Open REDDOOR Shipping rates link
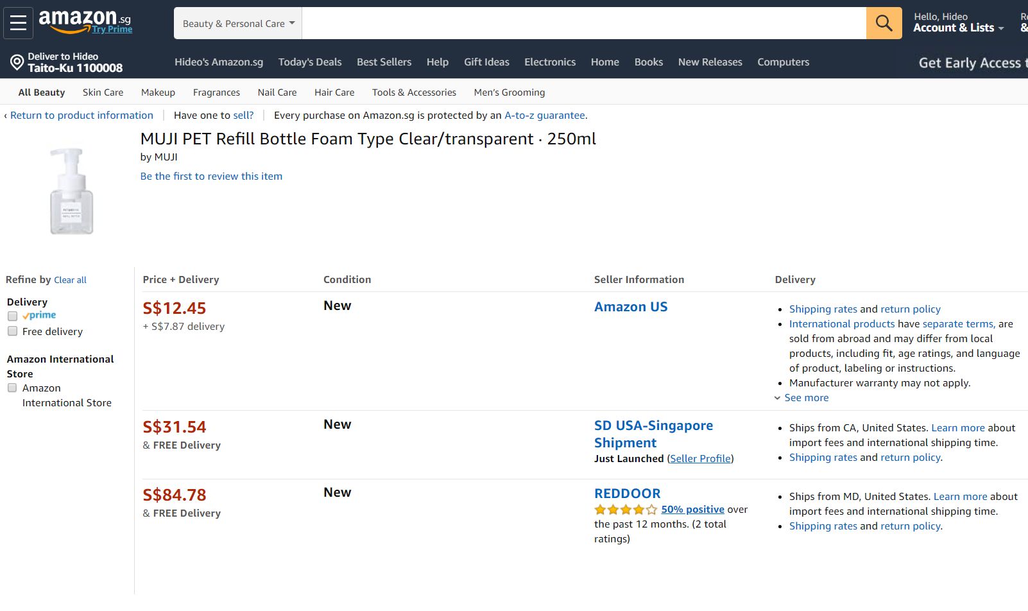Image resolution: width=1028 pixels, height=611 pixels. 823,526
